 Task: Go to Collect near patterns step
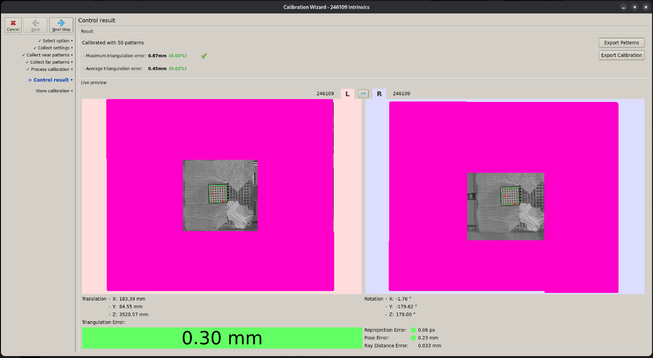point(48,55)
